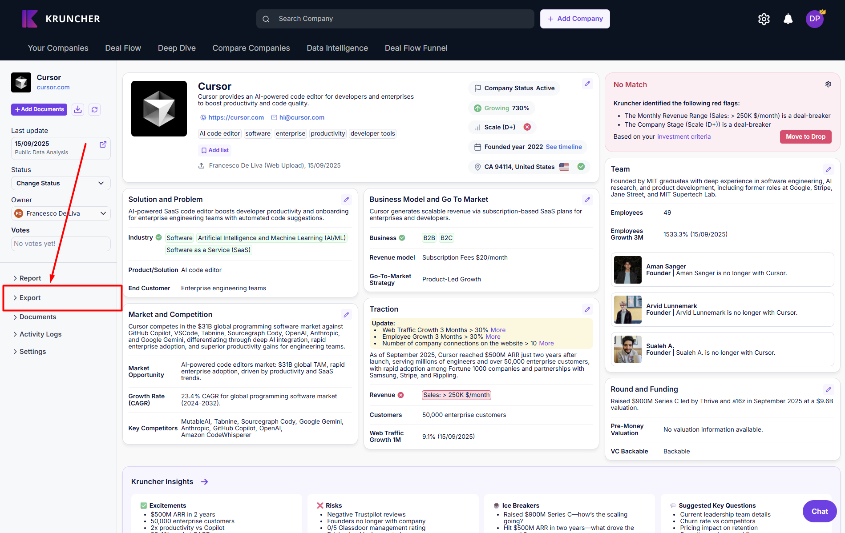Edit the Business Model and Go To Market section
Screen dimensions: 845x533
point(587,200)
